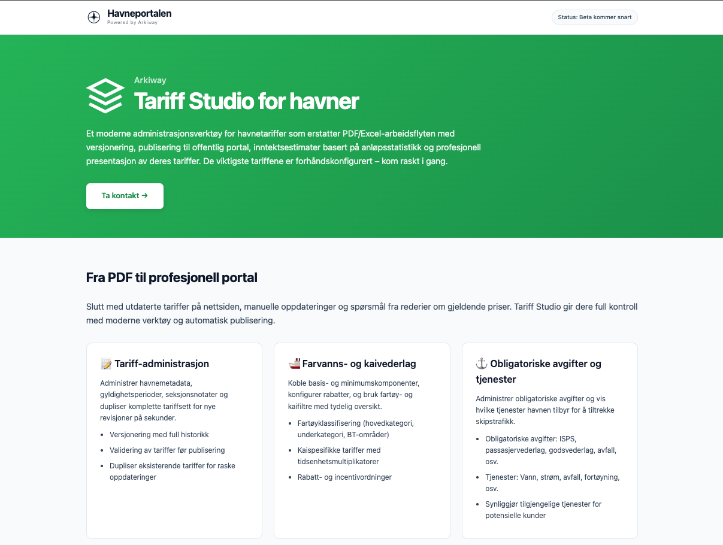This screenshot has width=723, height=545.
Task: Click the Fra PDF til profesjonell portal heading
Action: click(171, 277)
